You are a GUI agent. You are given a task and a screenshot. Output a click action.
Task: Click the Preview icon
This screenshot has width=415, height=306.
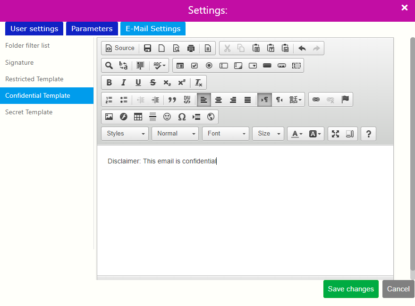[x=176, y=48]
